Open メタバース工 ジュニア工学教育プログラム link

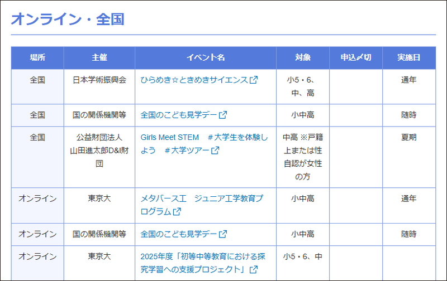point(202,205)
